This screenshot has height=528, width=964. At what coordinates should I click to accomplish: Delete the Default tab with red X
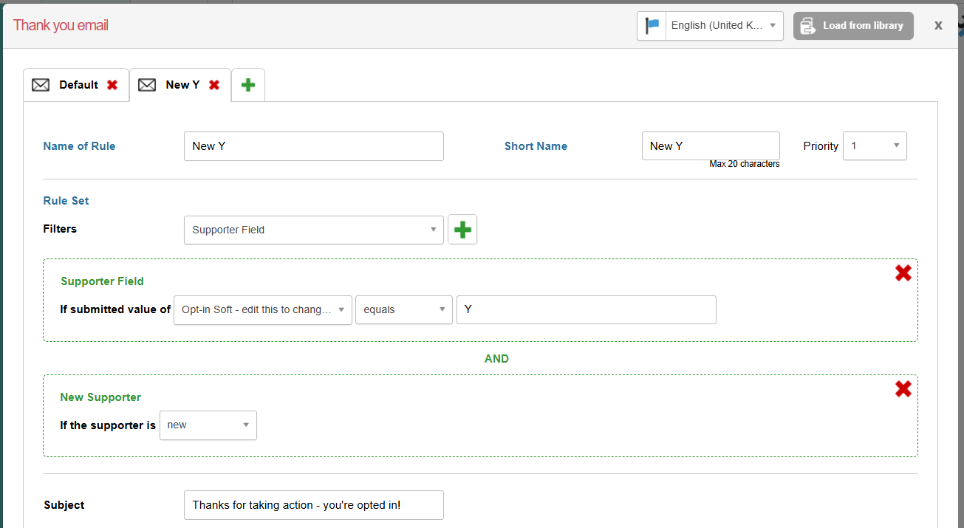(112, 85)
